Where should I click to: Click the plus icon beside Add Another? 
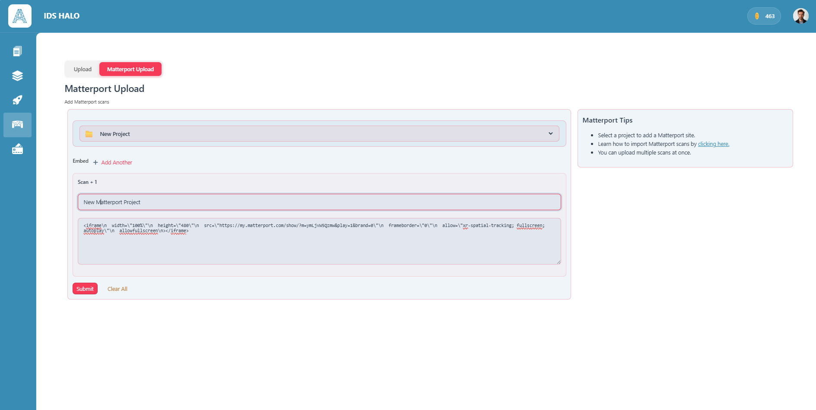pyautogui.click(x=95, y=163)
